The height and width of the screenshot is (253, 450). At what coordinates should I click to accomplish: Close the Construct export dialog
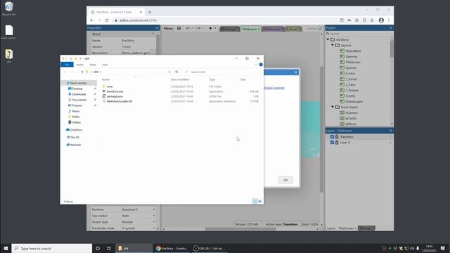[x=296, y=72]
